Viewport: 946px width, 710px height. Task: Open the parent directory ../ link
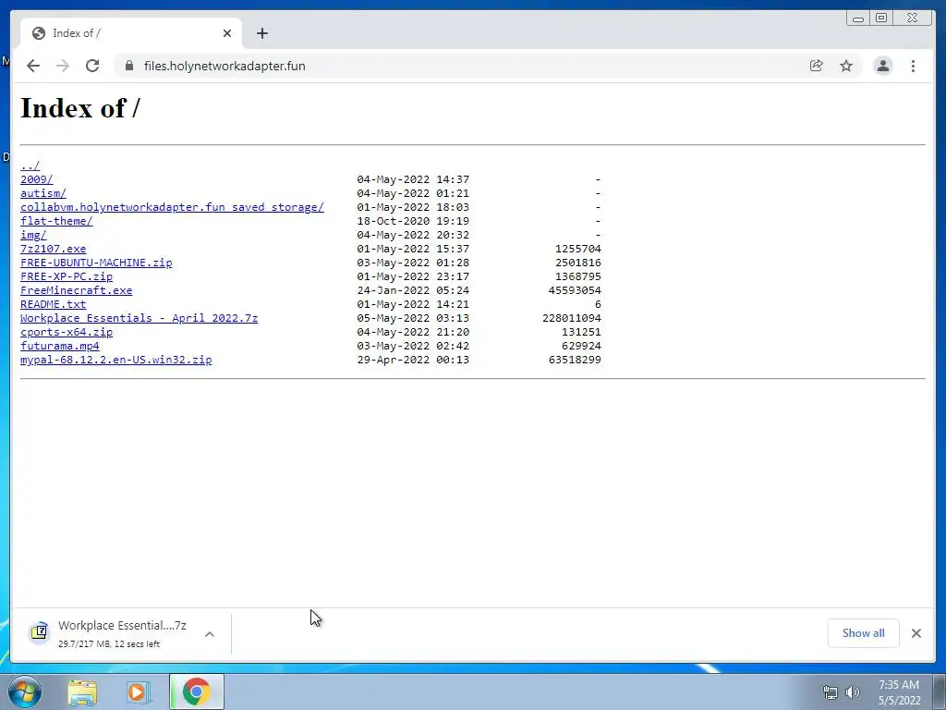point(30,165)
